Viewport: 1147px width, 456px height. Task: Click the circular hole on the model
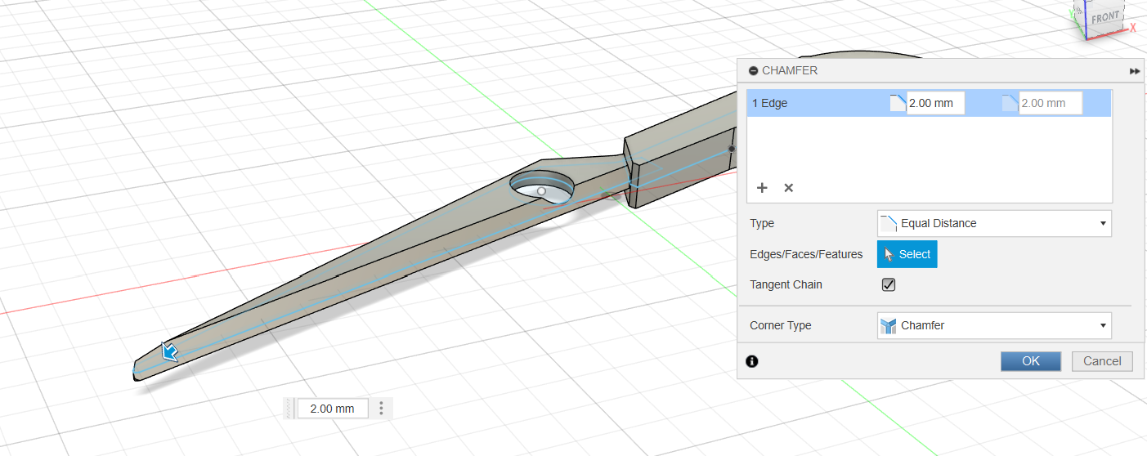pyautogui.click(x=540, y=187)
